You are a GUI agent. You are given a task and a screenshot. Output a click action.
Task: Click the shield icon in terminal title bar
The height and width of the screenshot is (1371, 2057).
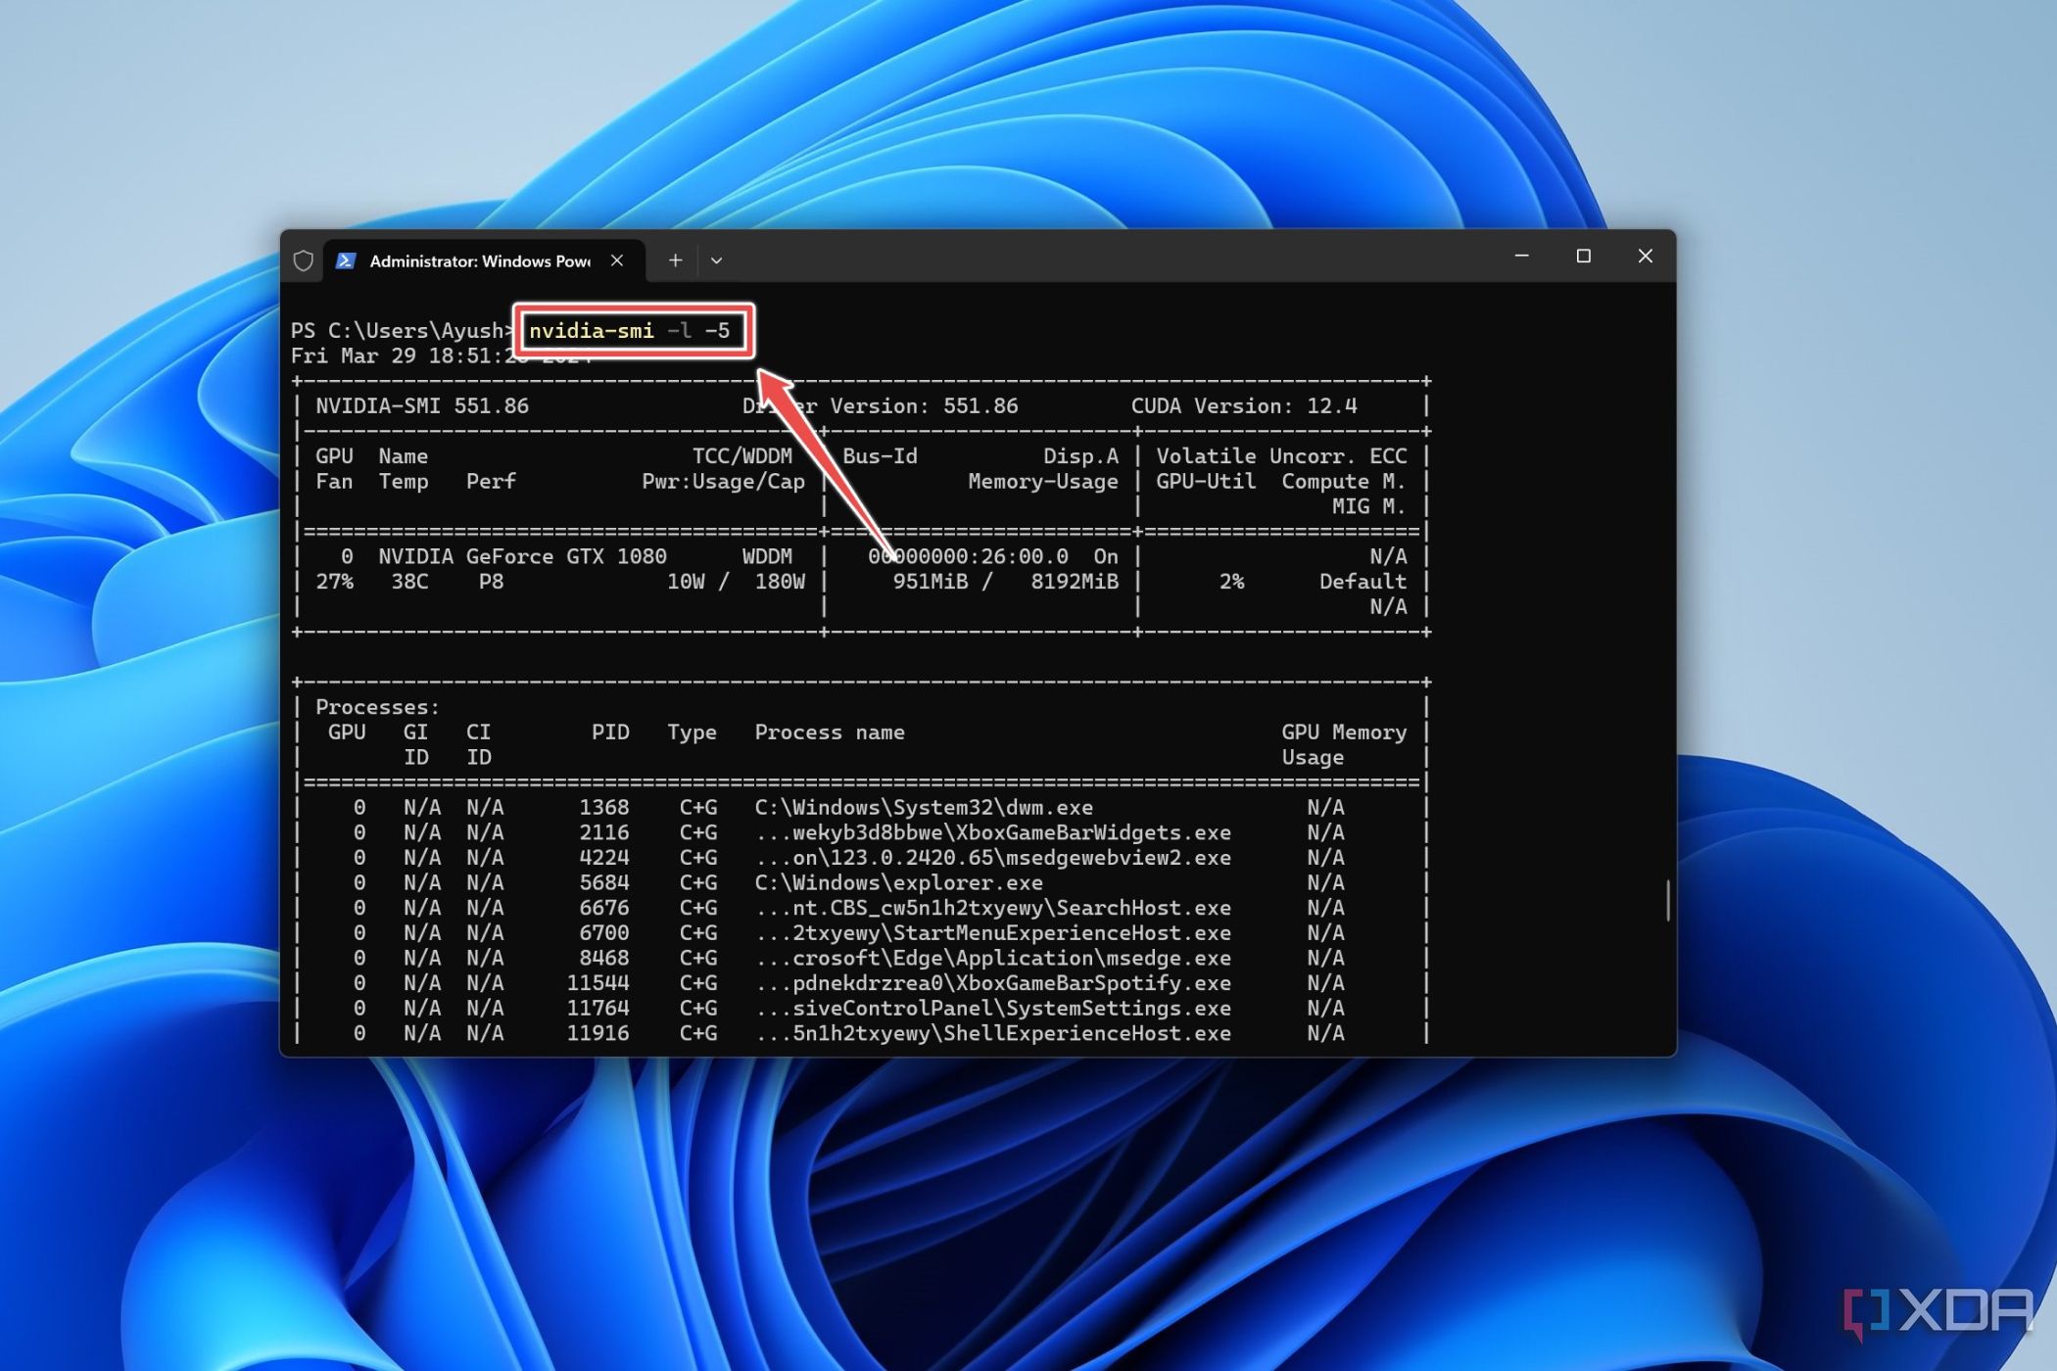tap(304, 260)
